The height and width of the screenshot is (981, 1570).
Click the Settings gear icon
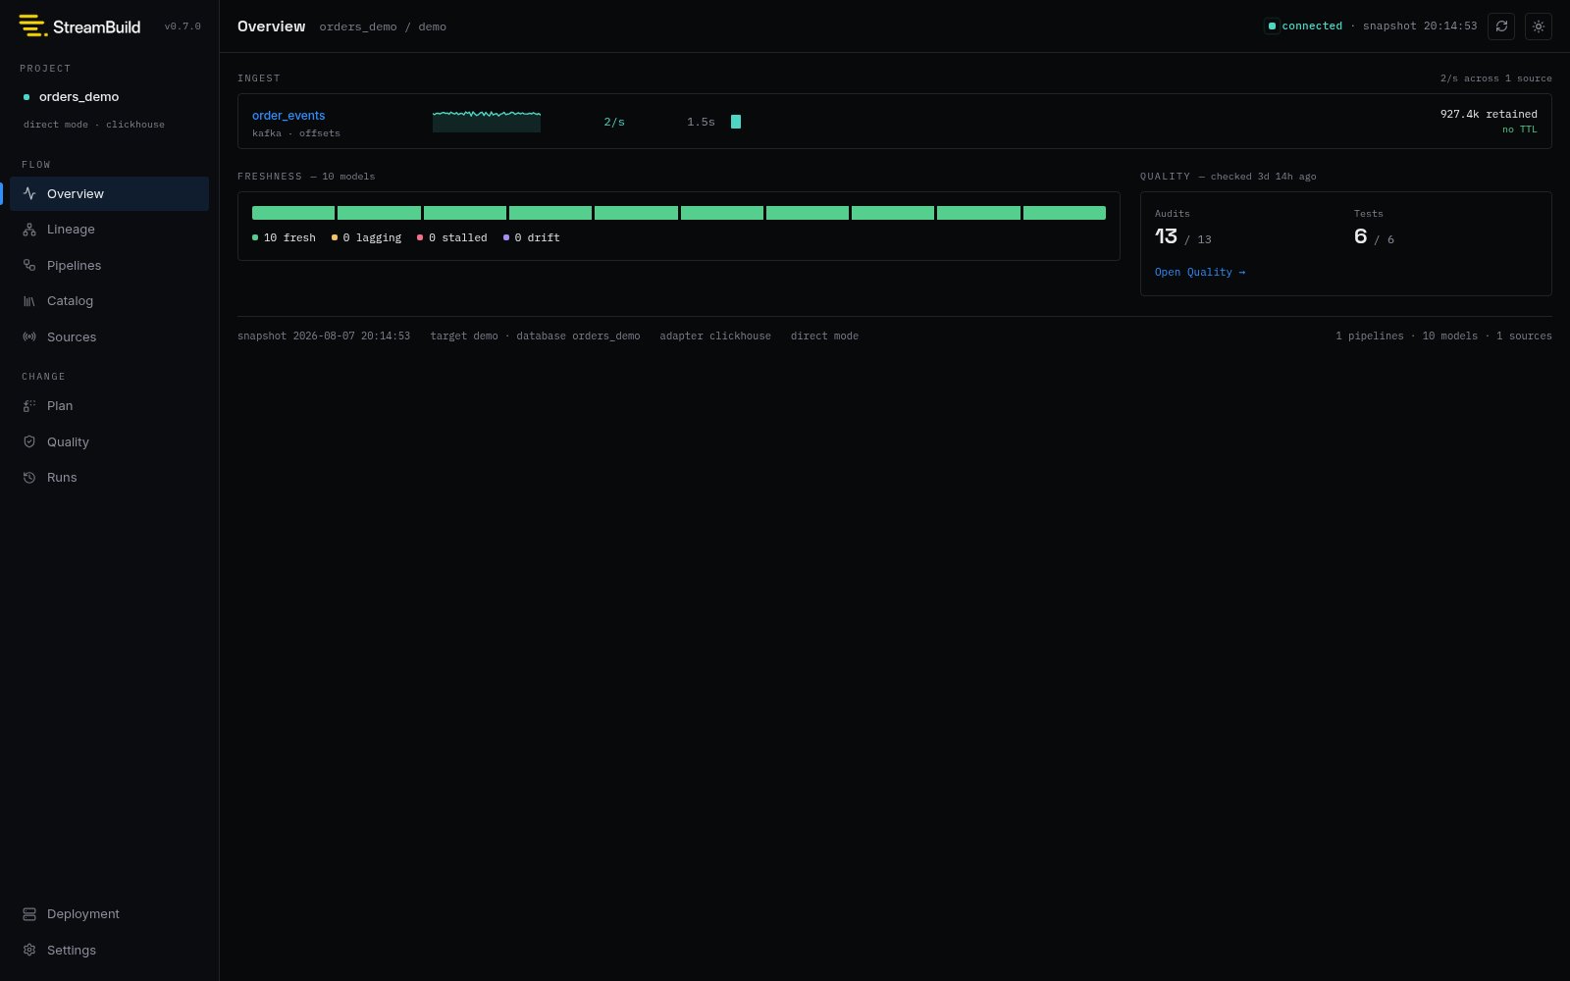(x=29, y=951)
